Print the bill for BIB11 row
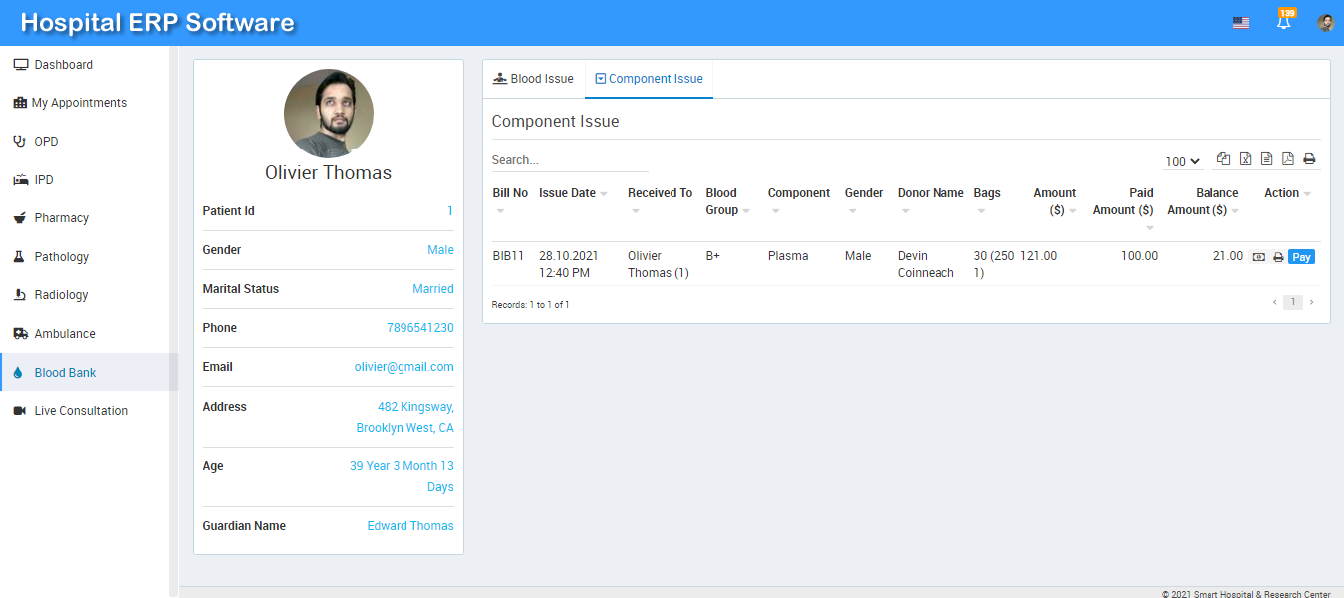 click(1278, 257)
